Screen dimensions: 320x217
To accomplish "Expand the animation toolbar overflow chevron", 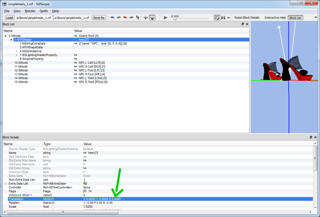I will coord(228,18).
